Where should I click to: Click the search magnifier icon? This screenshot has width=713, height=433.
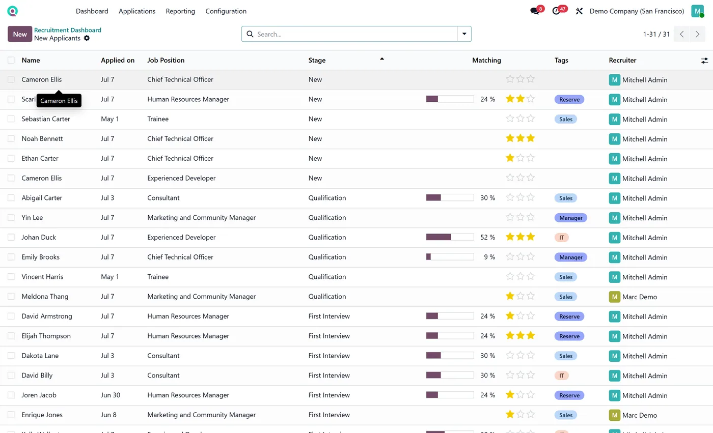(250, 34)
